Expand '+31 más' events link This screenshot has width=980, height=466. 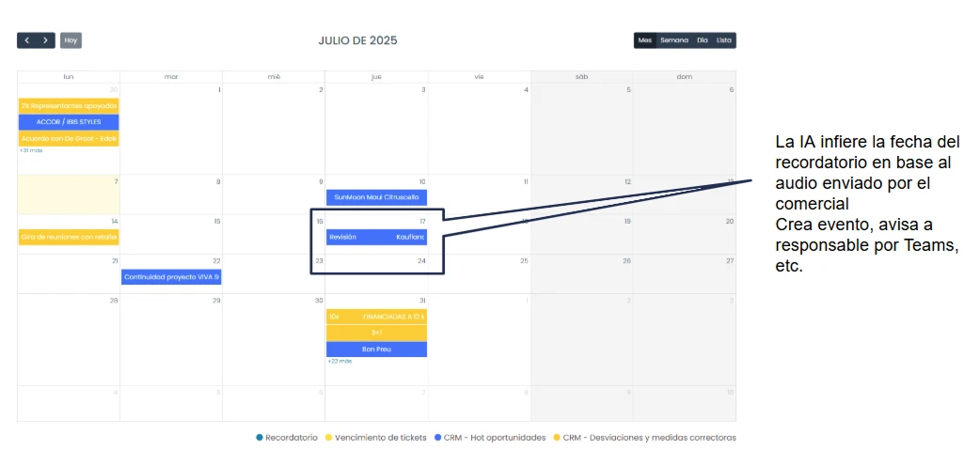coord(30,150)
